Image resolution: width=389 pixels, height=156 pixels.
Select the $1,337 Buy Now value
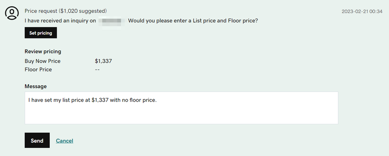pyautogui.click(x=103, y=61)
